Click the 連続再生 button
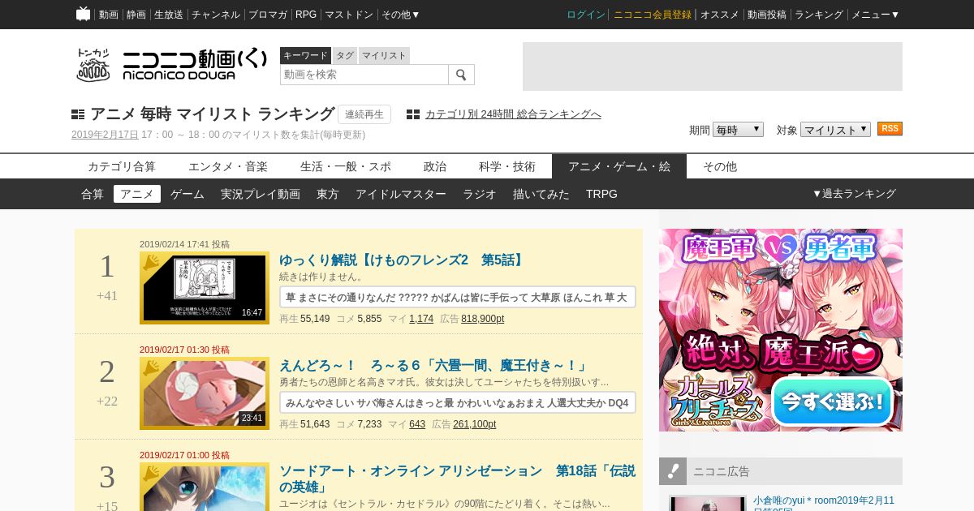The height and width of the screenshot is (511, 974). (x=364, y=114)
